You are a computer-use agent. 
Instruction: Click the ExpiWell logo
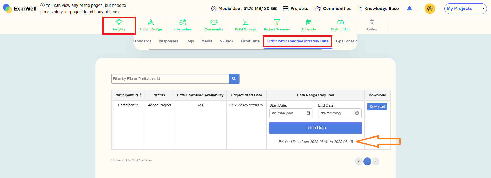19,8
